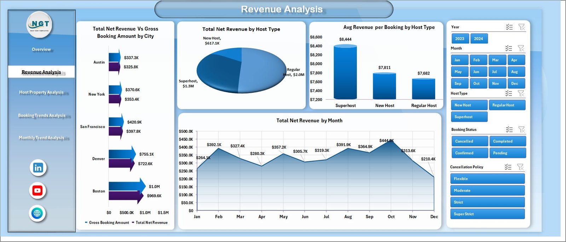The height and width of the screenshot is (242, 566).
Task: Clear the Month slicer filter
Action: coord(521,48)
